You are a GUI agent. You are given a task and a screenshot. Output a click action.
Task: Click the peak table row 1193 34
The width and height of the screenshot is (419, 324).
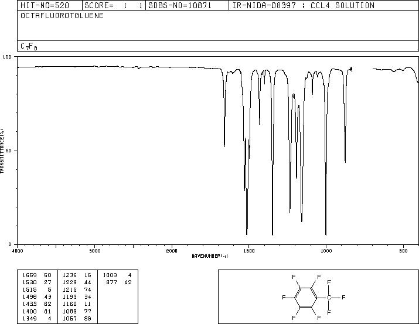click(x=77, y=296)
